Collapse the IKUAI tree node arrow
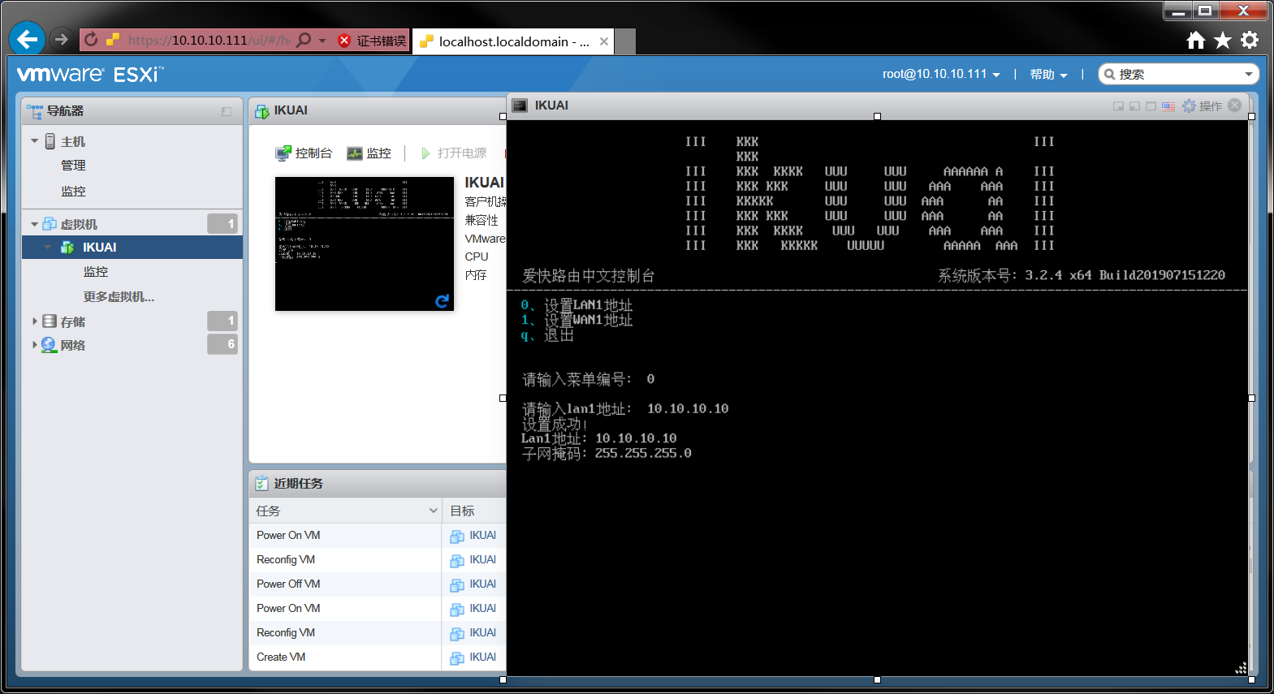1274x694 pixels. (48, 248)
